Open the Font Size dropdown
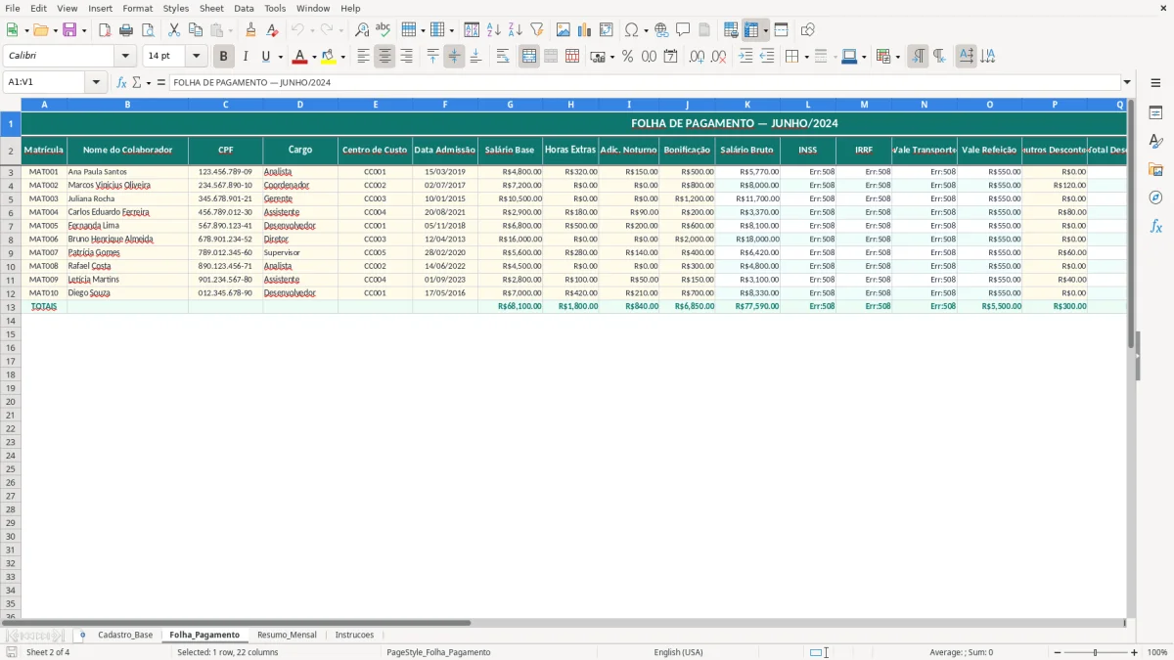This screenshot has height=660, width=1174. tap(196, 57)
